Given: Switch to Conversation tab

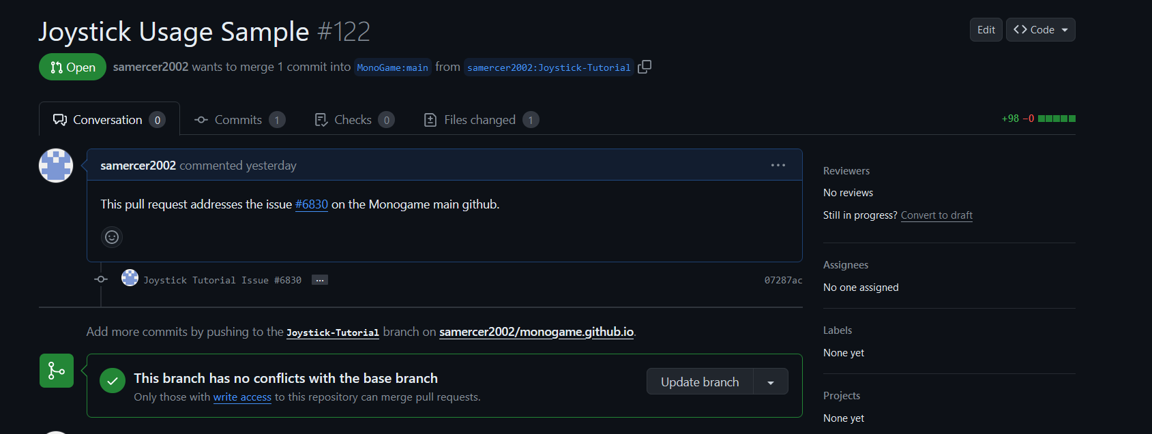Looking at the screenshot, I should pos(109,119).
